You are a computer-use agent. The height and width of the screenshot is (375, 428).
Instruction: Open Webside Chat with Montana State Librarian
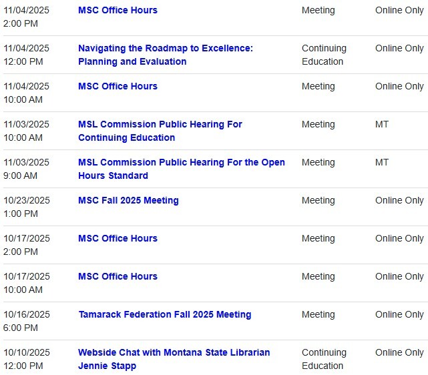(174, 353)
